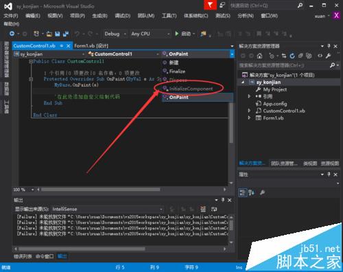
Task: Open the 调试(D) menu
Action: click(x=123, y=16)
